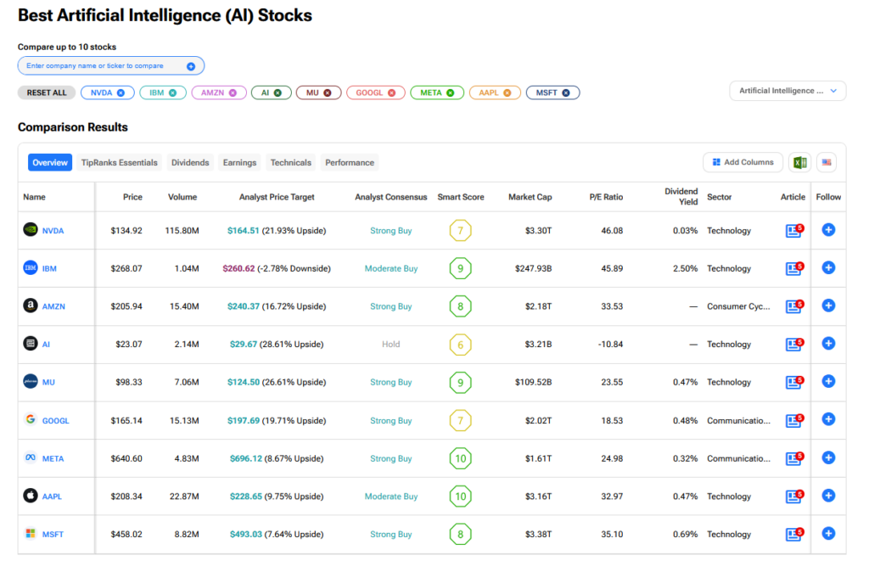Remove IBM chip from comparison

point(173,93)
